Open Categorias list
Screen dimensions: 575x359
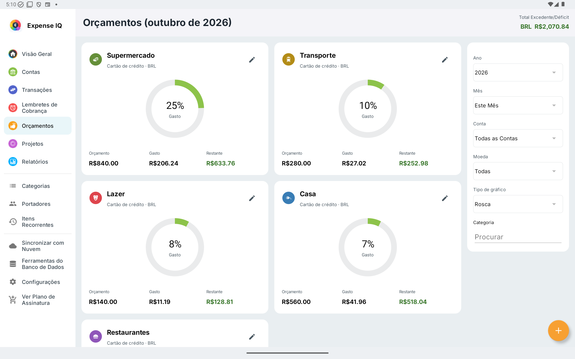coord(38,186)
